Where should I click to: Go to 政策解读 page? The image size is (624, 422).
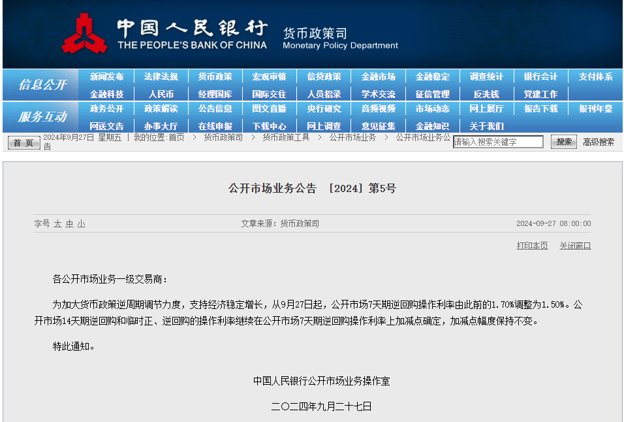[x=161, y=108]
